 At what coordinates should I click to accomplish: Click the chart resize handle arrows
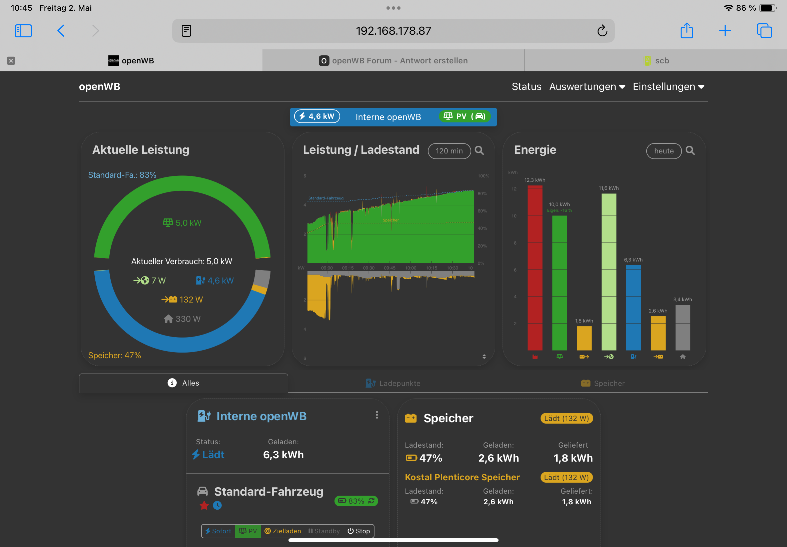[484, 357]
